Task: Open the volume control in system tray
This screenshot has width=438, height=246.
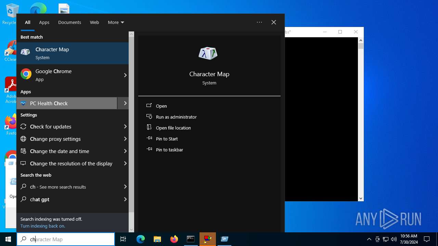Action: tap(394, 239)
